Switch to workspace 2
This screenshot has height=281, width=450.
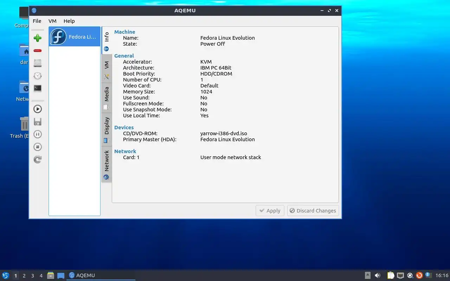tap(24, 276)
